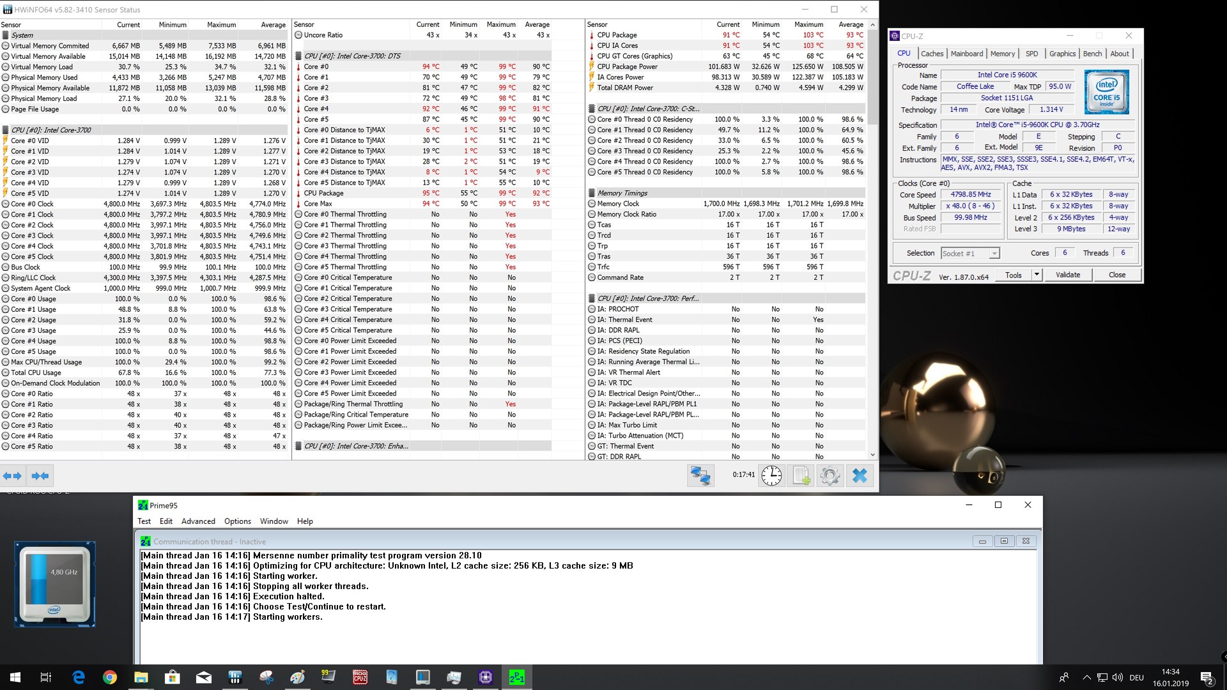
Task: Click the blue X close sensors icon
Action: coord(860,475)
